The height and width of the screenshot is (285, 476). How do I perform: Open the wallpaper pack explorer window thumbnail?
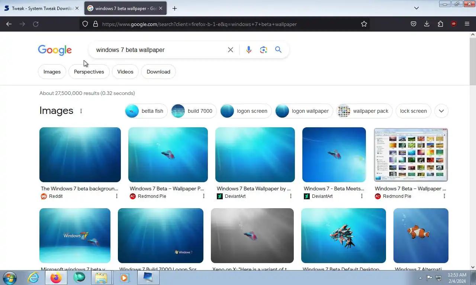coord(411,155)
